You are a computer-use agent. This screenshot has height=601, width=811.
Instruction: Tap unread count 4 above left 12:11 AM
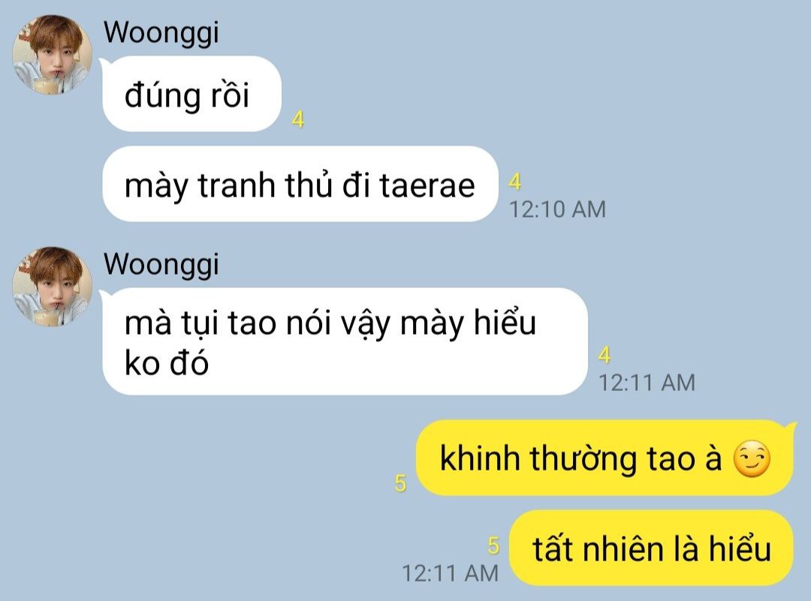(x=604, y=355)
